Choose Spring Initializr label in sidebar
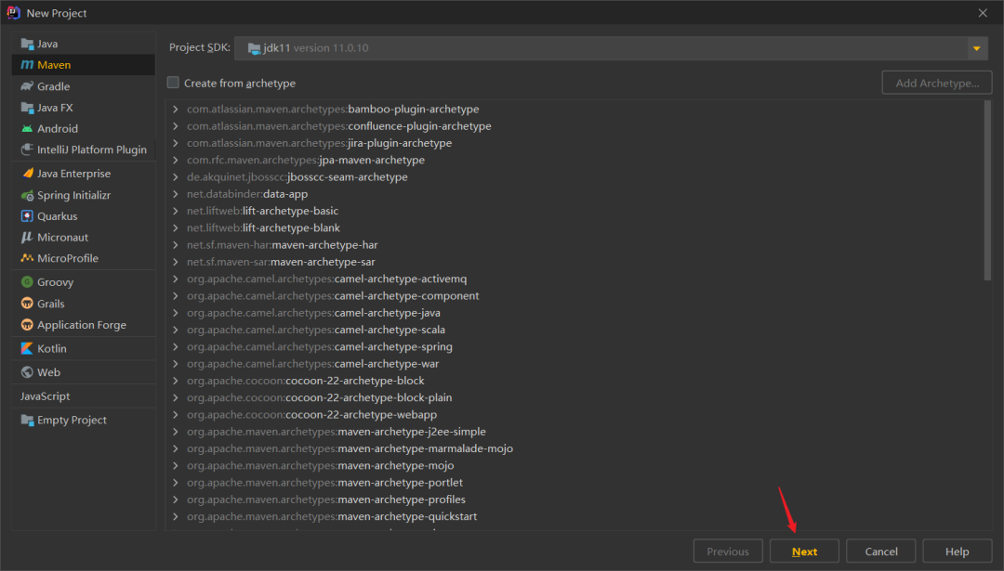The image size is (1004, 571). [73, 195]
